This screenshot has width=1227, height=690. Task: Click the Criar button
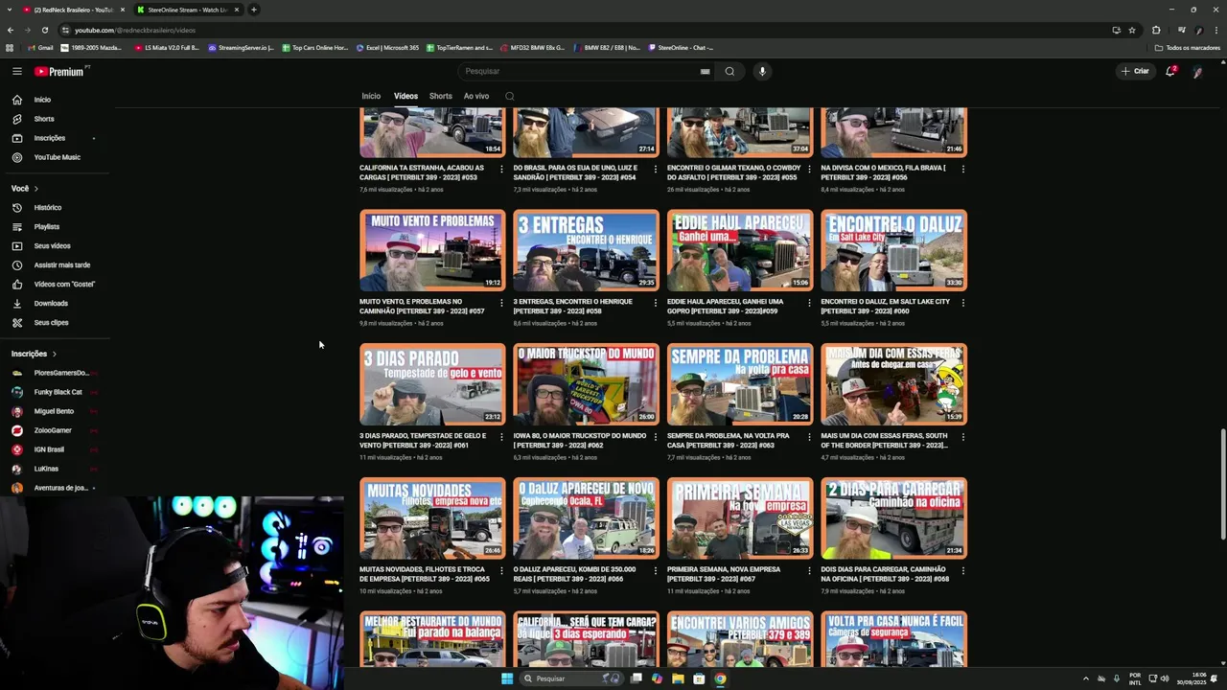pyautogui.click(x=1135, y=71)
